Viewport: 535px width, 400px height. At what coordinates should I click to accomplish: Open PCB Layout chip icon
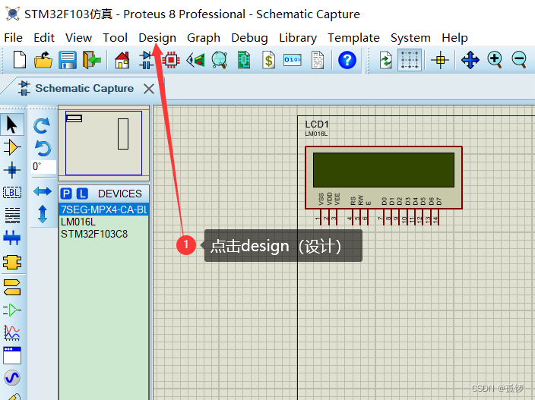(x=171, y=60)
